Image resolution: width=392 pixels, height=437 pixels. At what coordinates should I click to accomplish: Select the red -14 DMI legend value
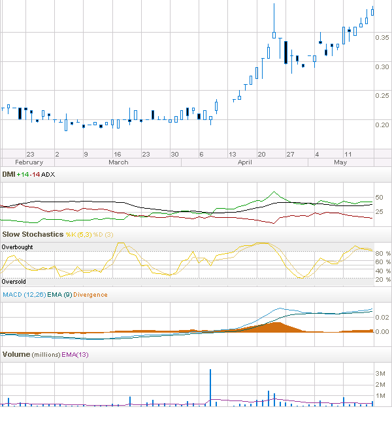[35, 175]
